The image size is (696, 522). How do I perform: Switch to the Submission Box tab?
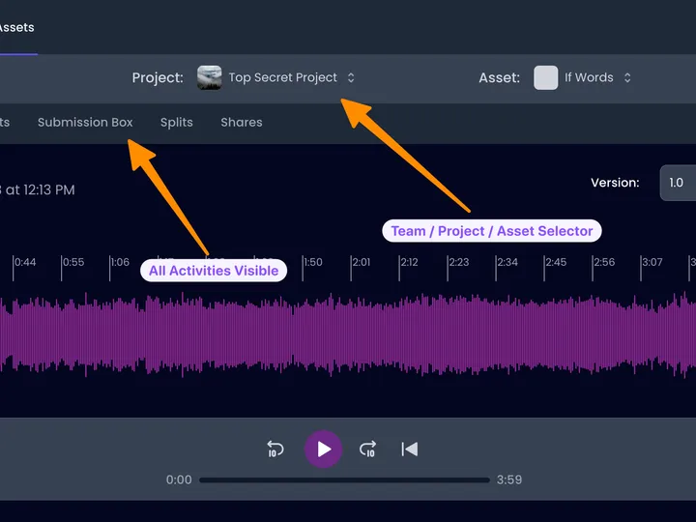click(x=85, y=122)
